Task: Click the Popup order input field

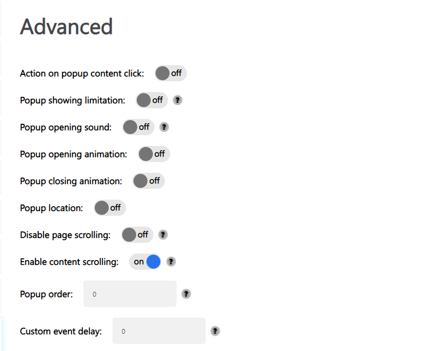Action: tap(130, 294)
